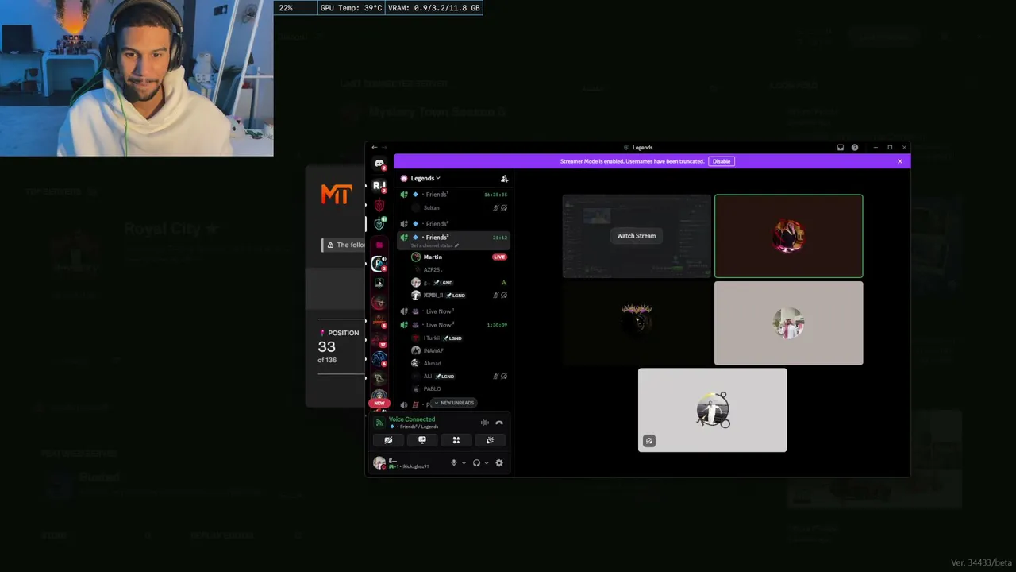
Task: Join the Live Now channel timed 1:30:09
Action: 455,325
